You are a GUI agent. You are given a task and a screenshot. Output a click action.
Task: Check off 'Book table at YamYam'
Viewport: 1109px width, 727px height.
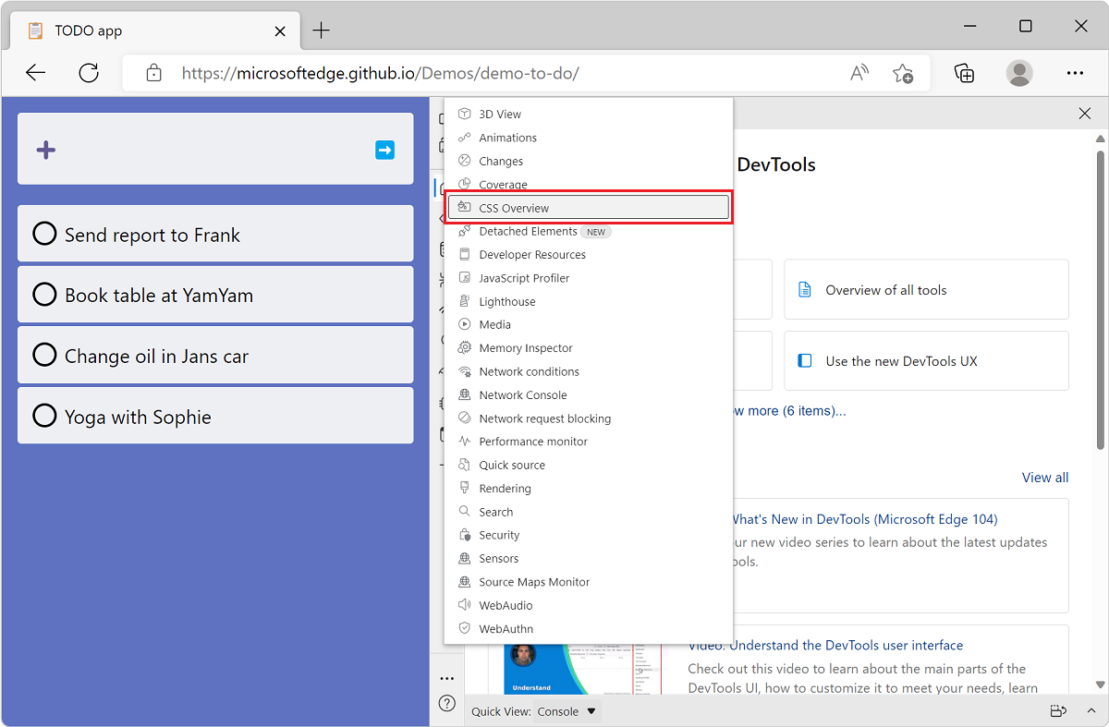coord(44,294)
